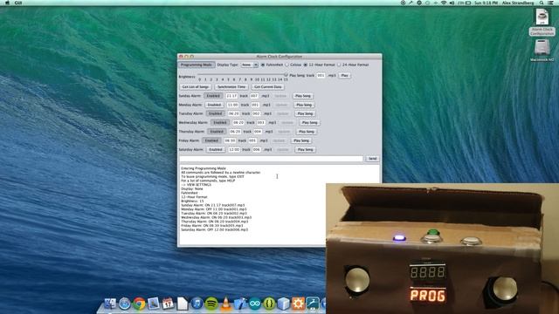Toggle Programming Mode button
The width and height of the screenshot is (559, 314).
click(196, 65)
